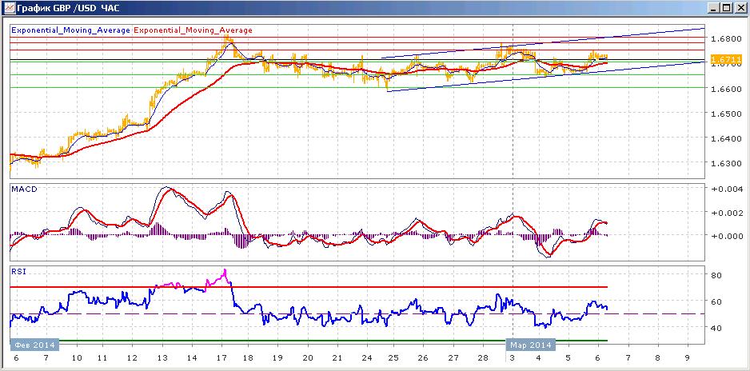The image size is (750, 371).
Task: Click the RSI panel label
Action: (x=18, y=272)
